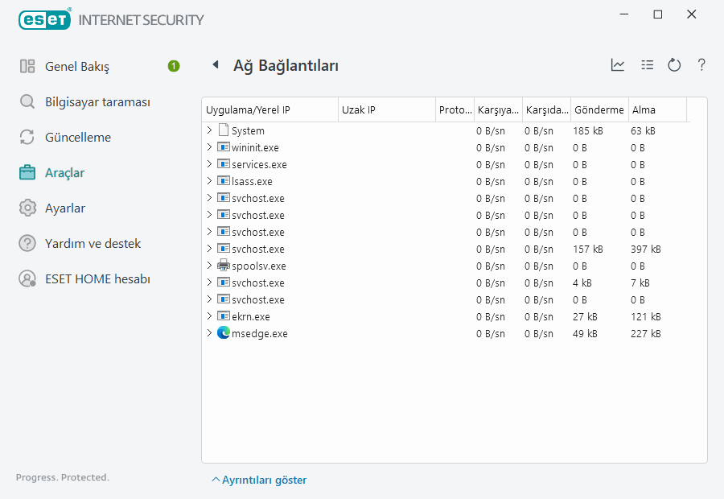Expand the msedge.exe connection details
724x499 pixels.
coord(211,332)
